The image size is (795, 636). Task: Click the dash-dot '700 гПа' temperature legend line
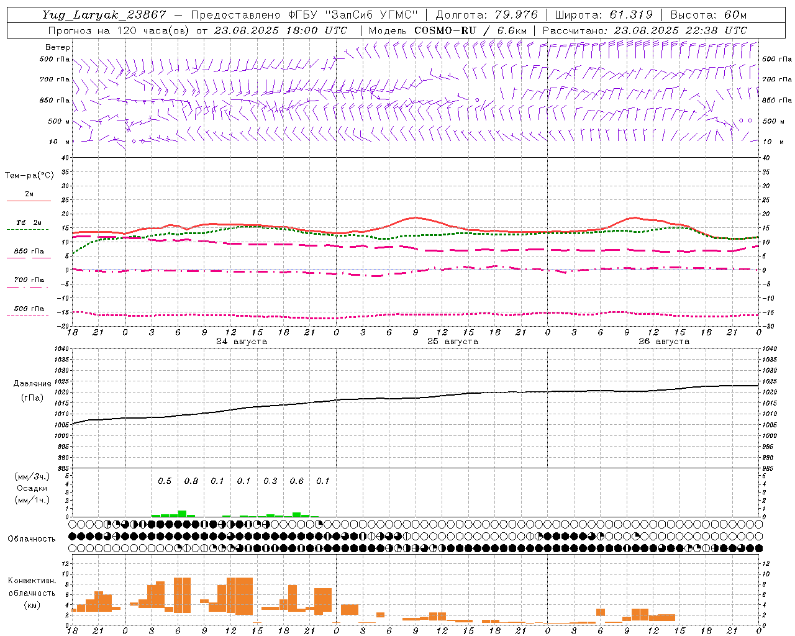coord(29,287)
